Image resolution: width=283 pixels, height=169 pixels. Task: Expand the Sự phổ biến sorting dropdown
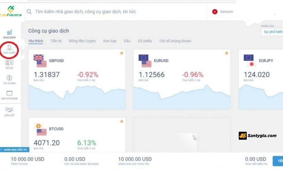click(x=272, y=32)
